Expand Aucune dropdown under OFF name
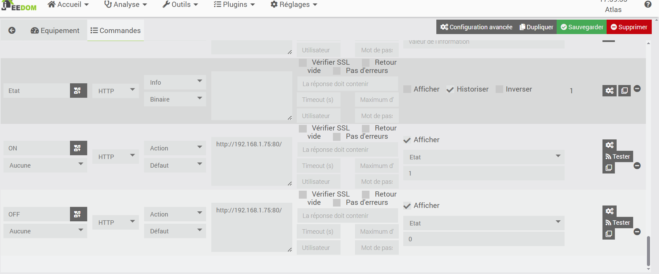The width and height of the screenshot is (659, 274). pyautogui.click(x=45, y=231)
